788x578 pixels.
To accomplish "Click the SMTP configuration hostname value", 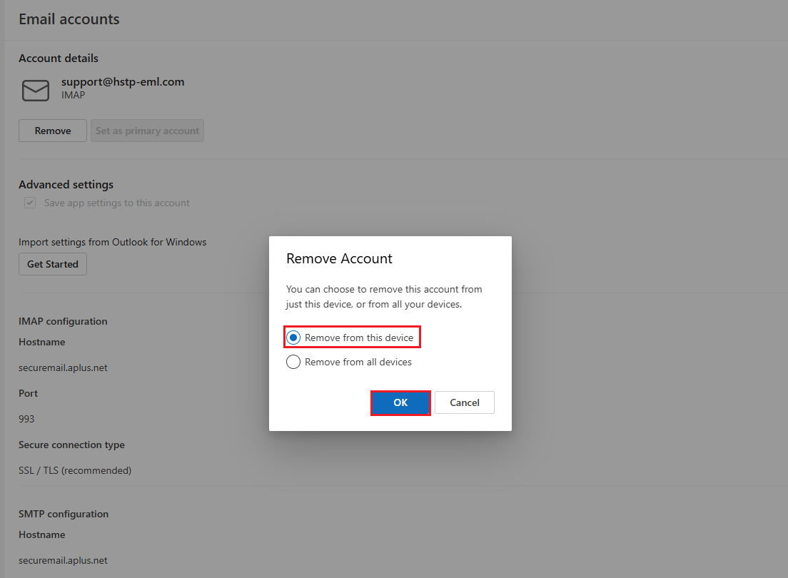I will click(63, 560).
